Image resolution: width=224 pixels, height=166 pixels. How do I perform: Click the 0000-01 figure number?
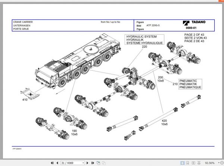click(x=191, y=28)
